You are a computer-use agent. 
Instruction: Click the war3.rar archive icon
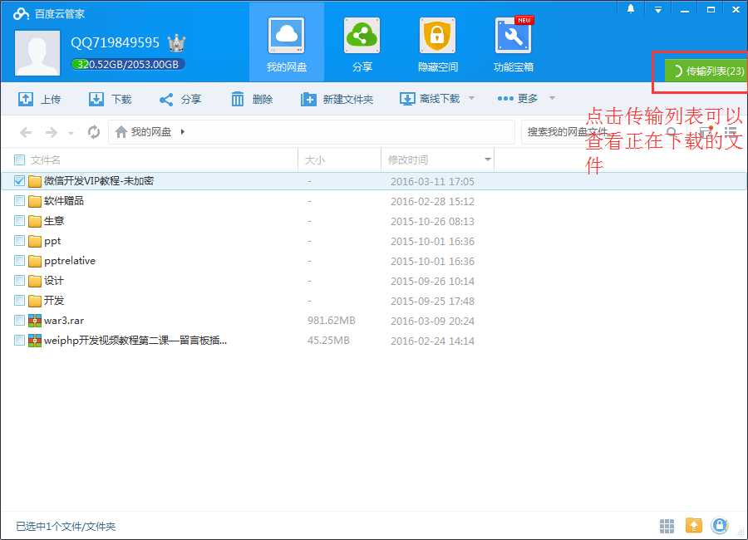34,321
